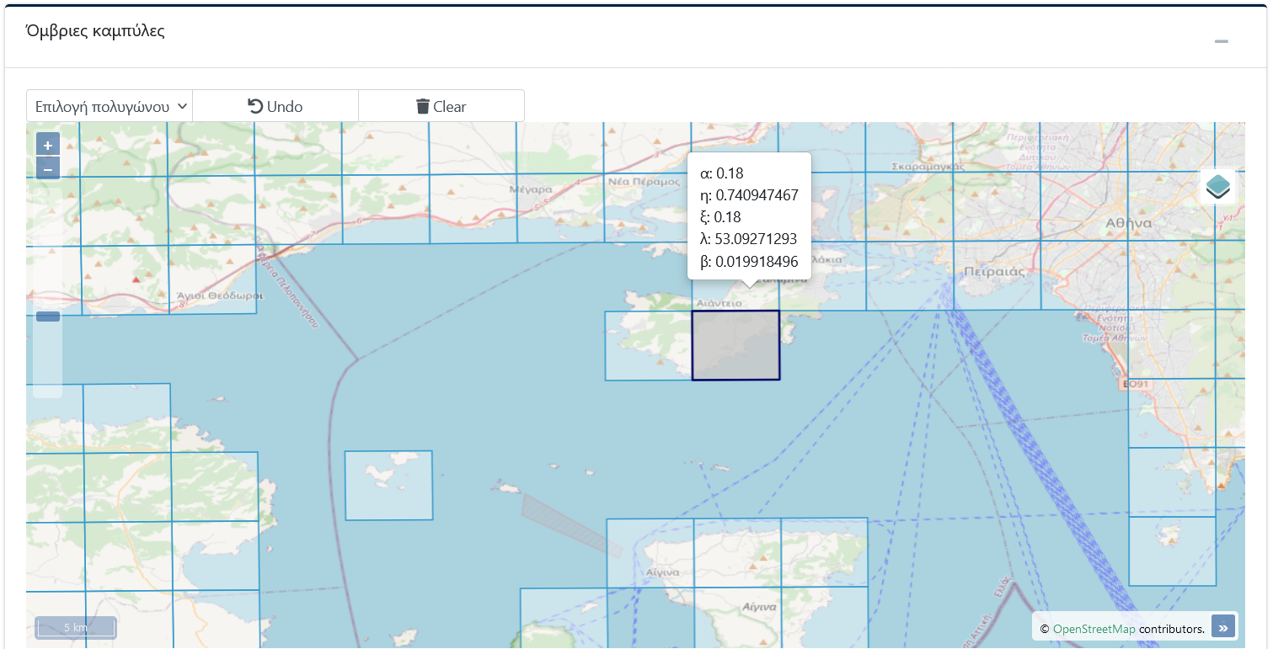The image size is (1273, 649).
Task: Open the map layer switcher
Action: point(1217,186)
